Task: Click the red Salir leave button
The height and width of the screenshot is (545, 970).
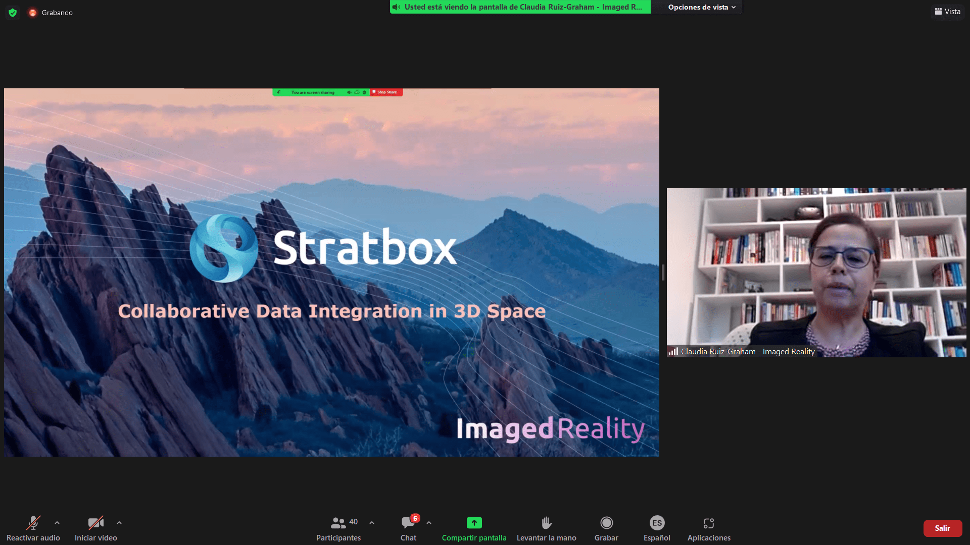Action: point(942,528)
